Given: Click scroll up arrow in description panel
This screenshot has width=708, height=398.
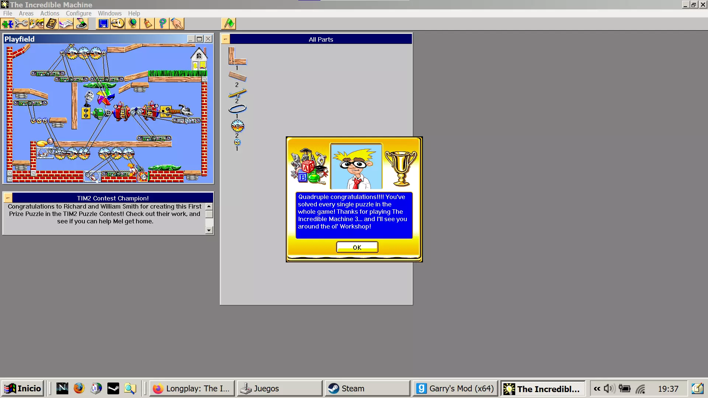Looking at the screenshot, I should tap(209, 207).
